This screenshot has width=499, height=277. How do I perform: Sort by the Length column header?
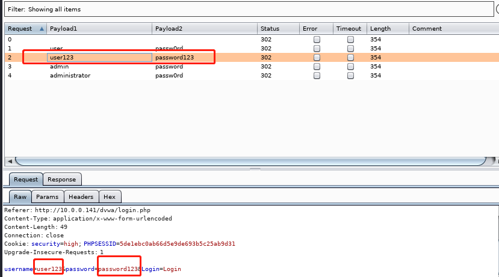[388, 29]
